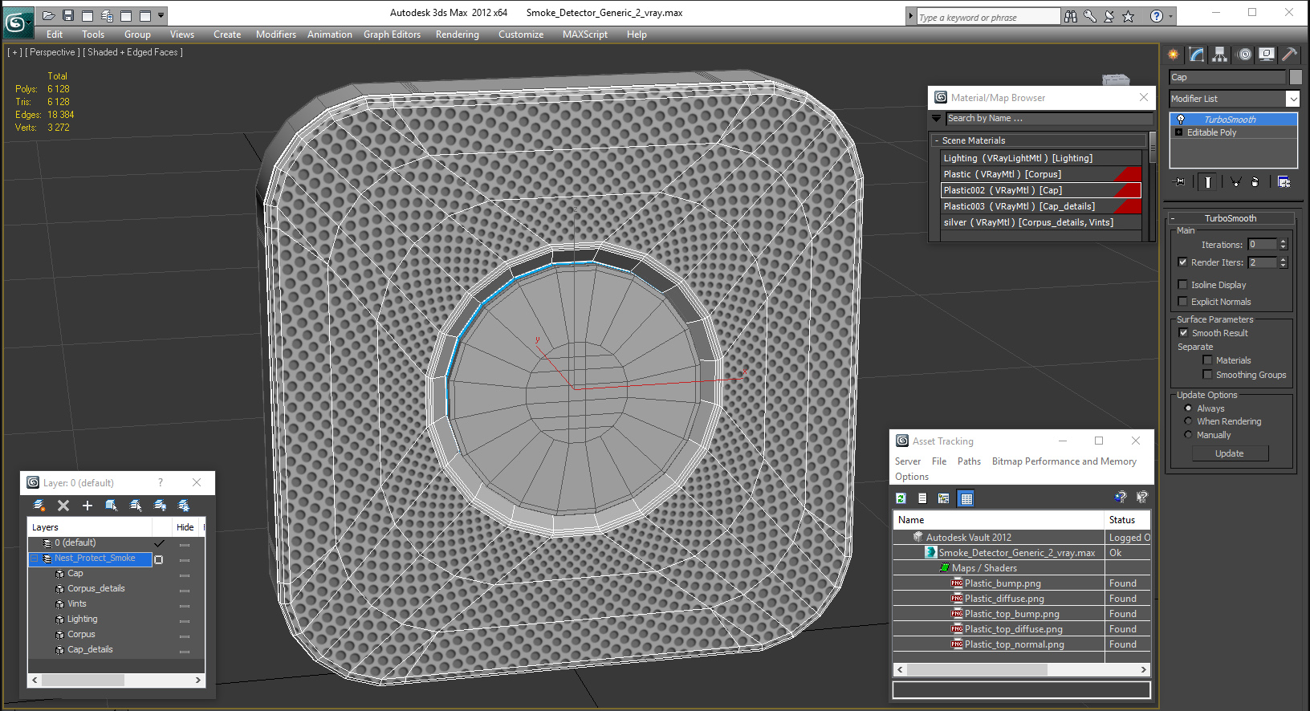Click Select Highlighted Objects and Layers icon

[x=112, y=506]
